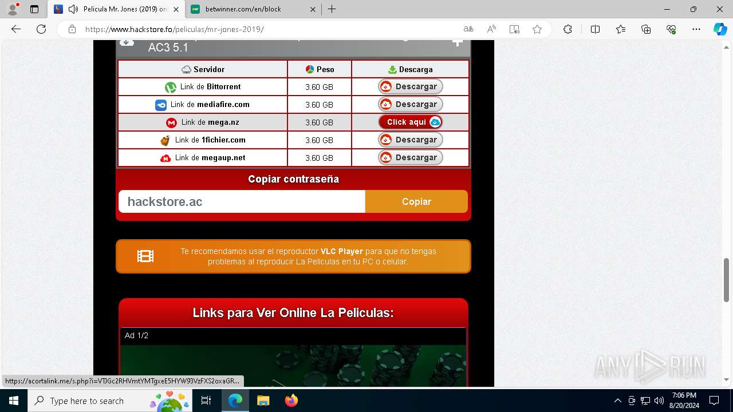Click the VLC Player recommendation banner
The image size is (733, 412).
pos(293,256)
